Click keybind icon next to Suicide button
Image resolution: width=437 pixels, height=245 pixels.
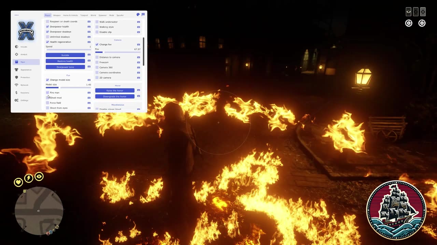89,55
